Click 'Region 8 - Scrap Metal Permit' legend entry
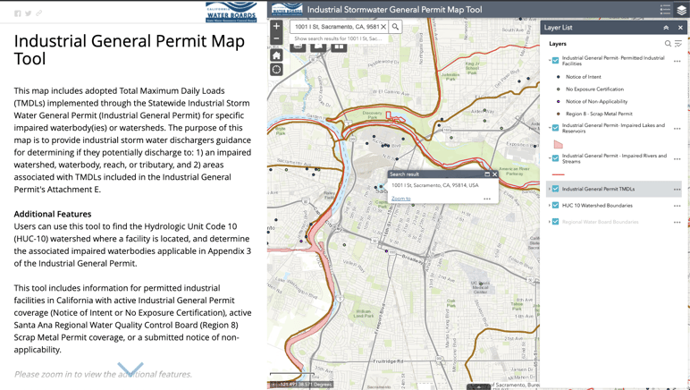This screenshot has height=390, width=690. (599, 114)
